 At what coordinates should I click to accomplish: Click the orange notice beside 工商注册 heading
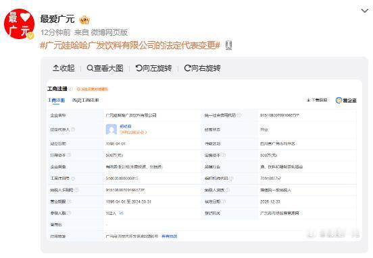[x=93, y=89]
